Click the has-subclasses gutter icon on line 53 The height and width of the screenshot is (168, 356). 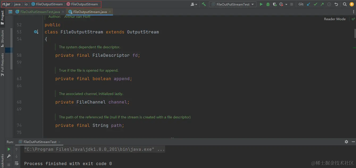point(36,32)
